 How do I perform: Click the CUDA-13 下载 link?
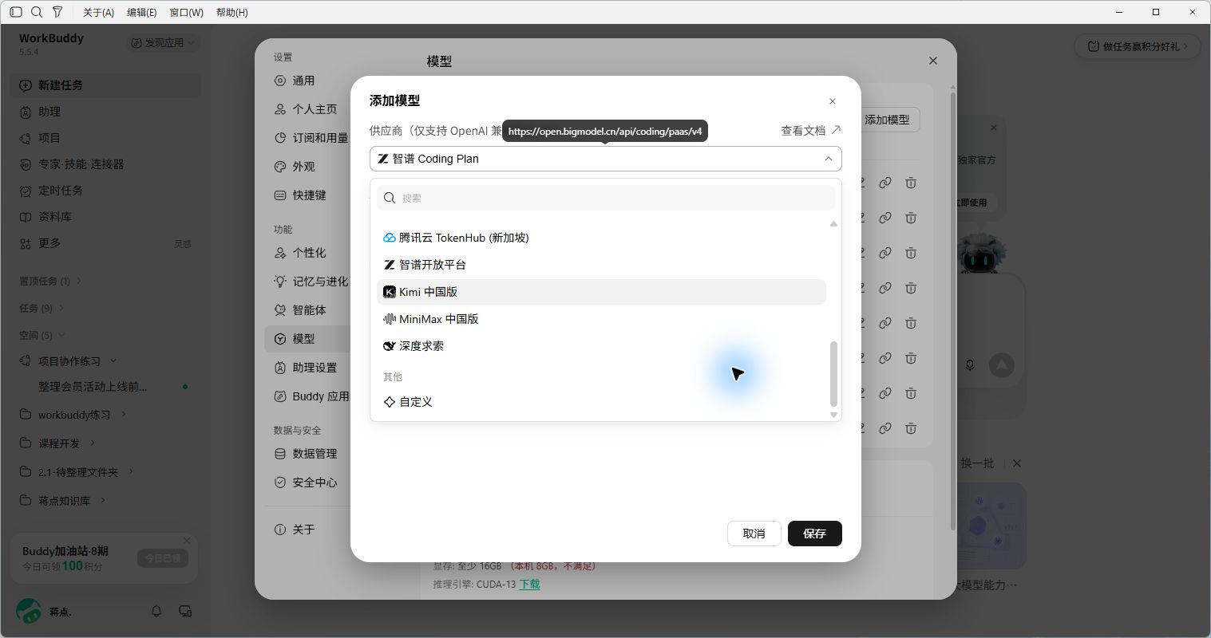click(x=530, y=585)
